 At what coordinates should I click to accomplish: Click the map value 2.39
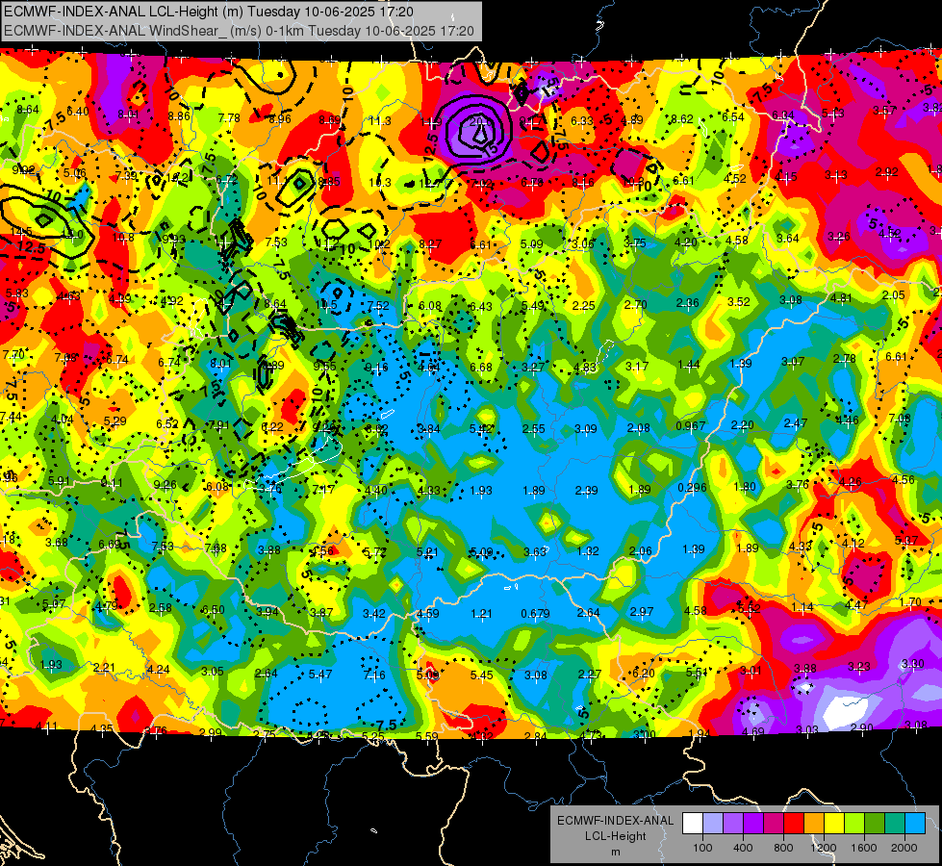coord(586,491)
